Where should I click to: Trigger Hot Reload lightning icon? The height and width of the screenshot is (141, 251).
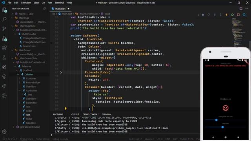(226, 15)
